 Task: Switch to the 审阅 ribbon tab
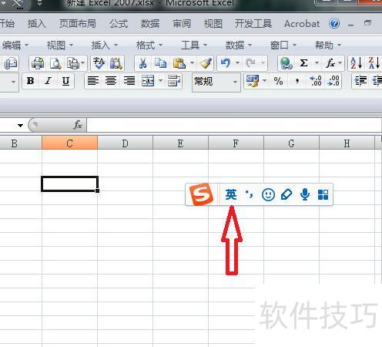182,24
